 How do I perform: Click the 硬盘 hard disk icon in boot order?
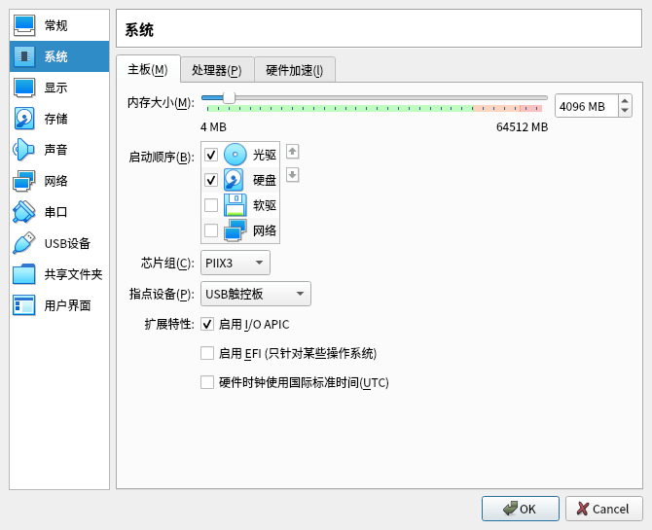click(234, 180)
